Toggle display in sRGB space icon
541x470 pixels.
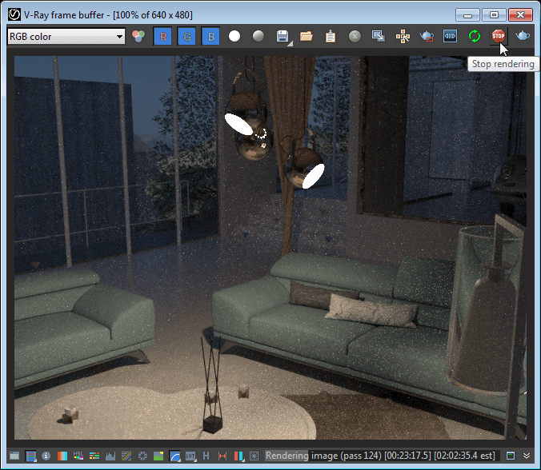coord(174,456)
